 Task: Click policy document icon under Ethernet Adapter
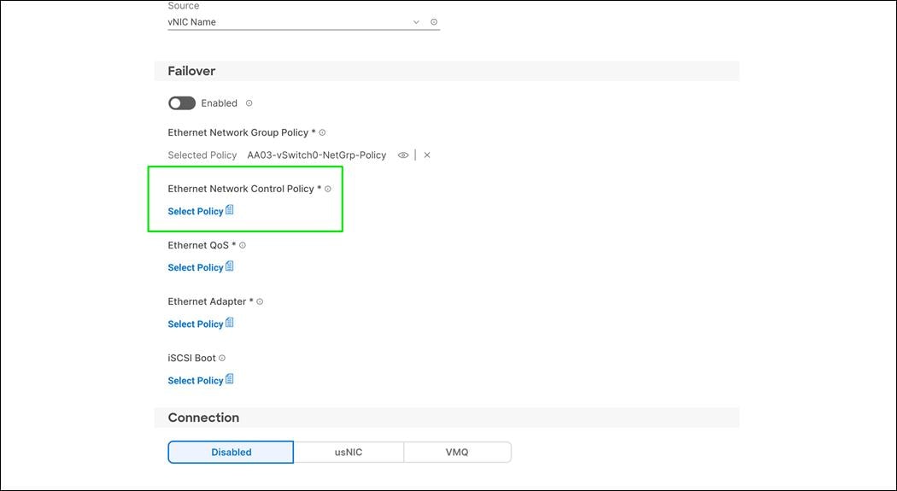[x=230, y=323]
